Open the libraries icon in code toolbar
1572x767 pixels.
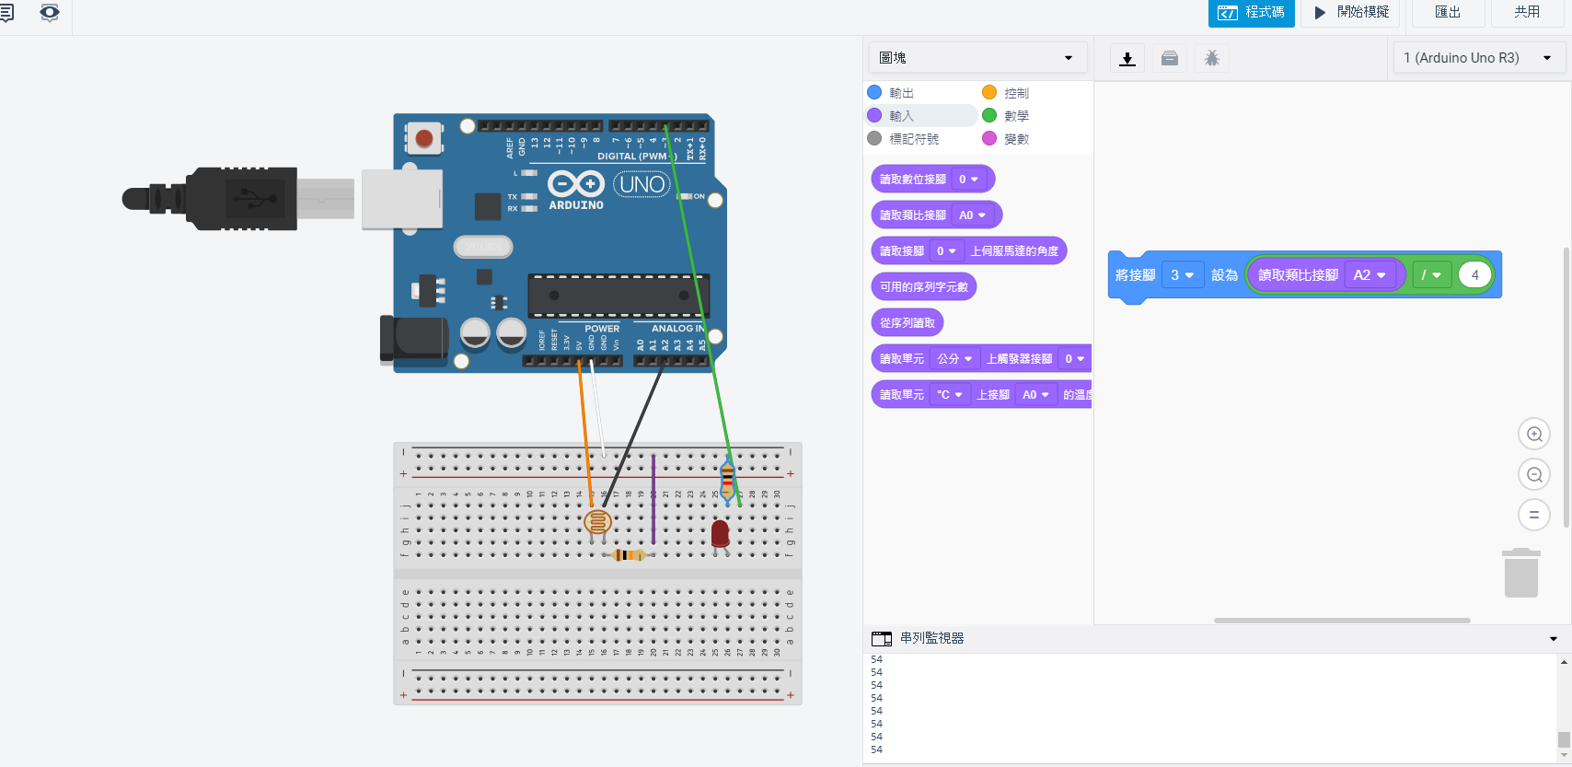point(1169,59)
